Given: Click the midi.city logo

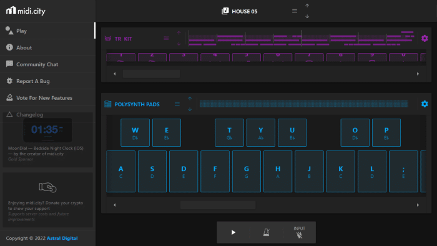Looking at the screenshot, I should click(x=26, y=11).
